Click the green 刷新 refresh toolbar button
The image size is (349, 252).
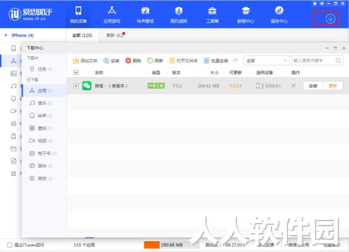[156, 60]
